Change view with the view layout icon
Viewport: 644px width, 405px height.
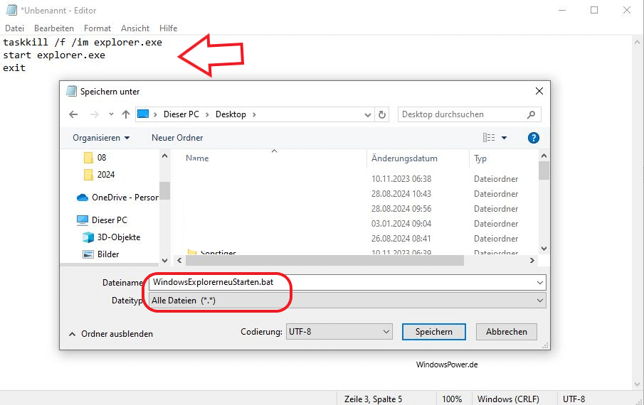tap(489, 138)
